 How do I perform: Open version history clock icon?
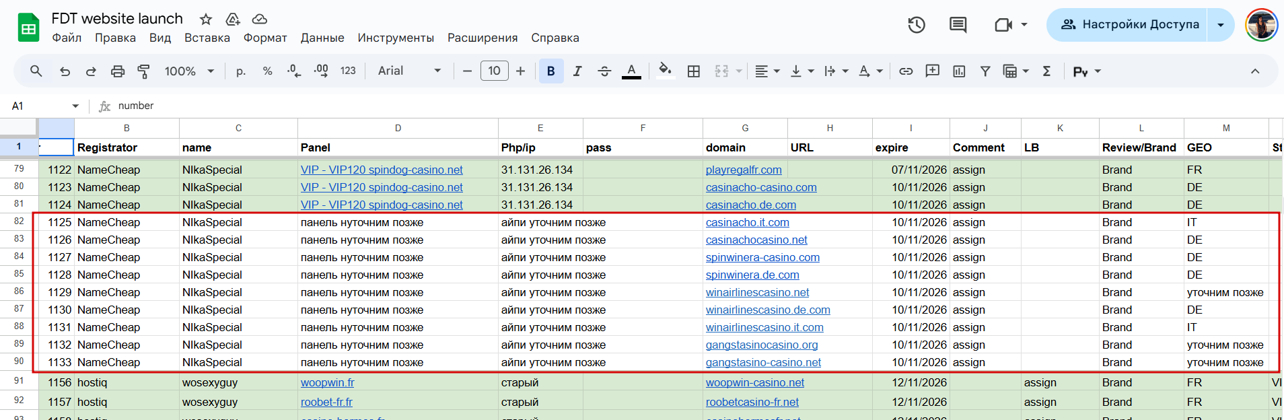pyautogui.click(x=917, y=25)
